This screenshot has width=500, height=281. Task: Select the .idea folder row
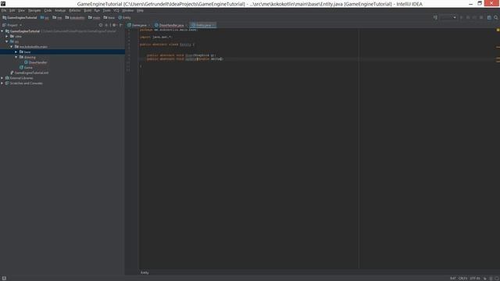click(x=62, y=37)
